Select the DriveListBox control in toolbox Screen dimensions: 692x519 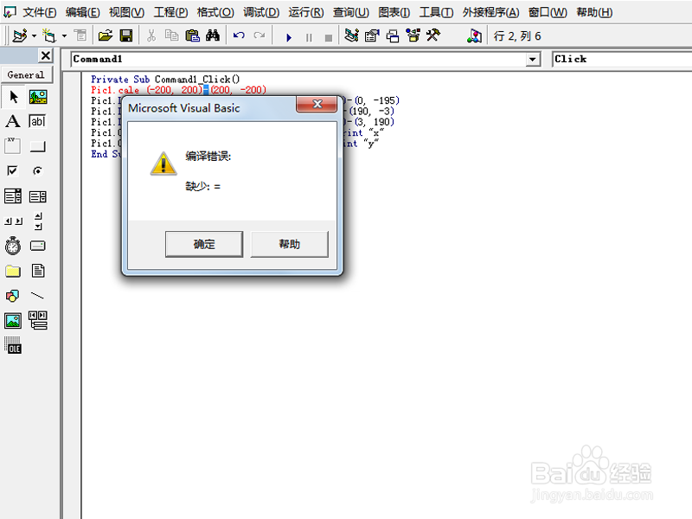coord(38,246)
